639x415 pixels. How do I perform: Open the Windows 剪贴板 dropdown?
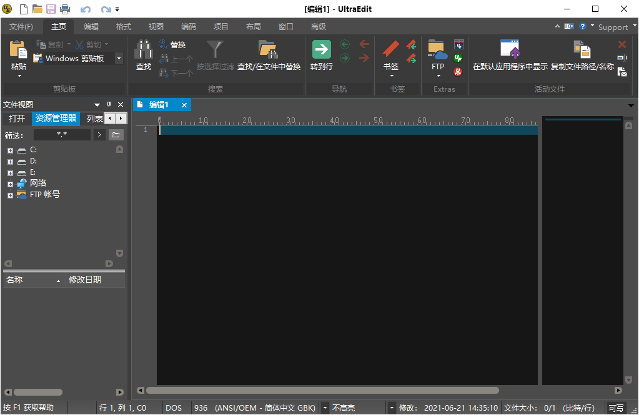[119, 58]
